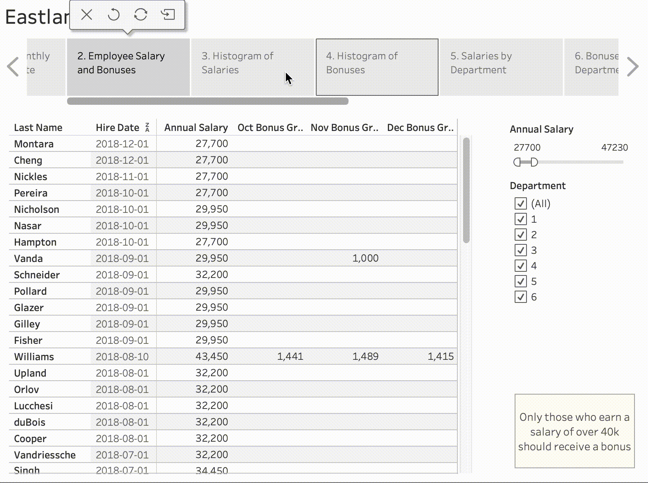Select the Lucchesi row name
The height and width of the screenshot is (483, 648).
(x=33, y=406)
